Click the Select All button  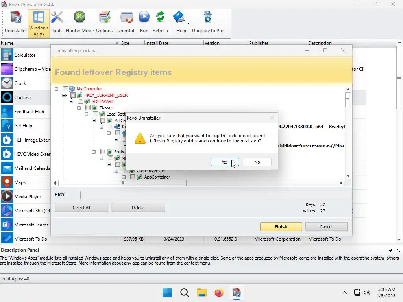[x=81, y=208]
